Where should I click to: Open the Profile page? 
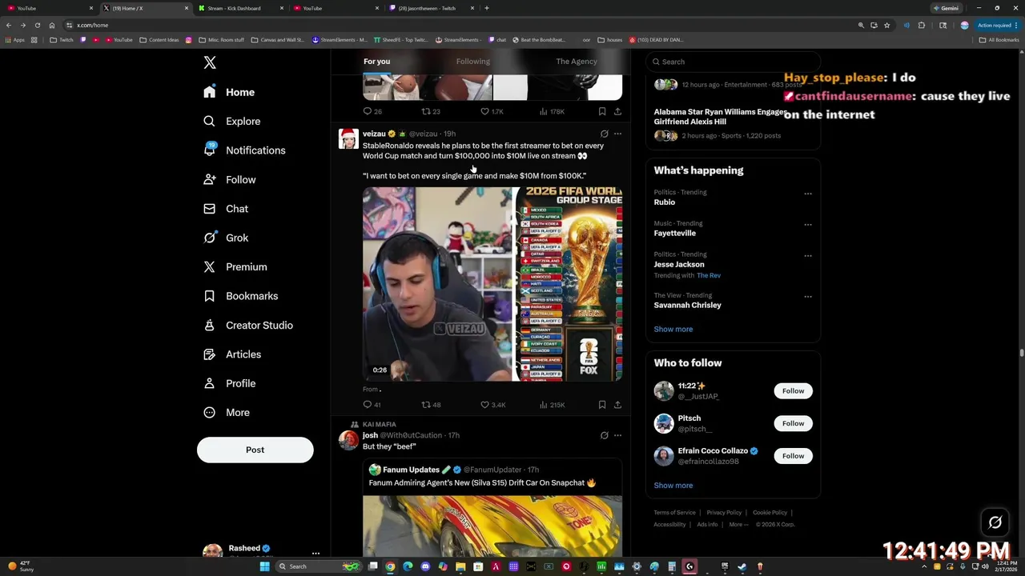tap(229, 383)
